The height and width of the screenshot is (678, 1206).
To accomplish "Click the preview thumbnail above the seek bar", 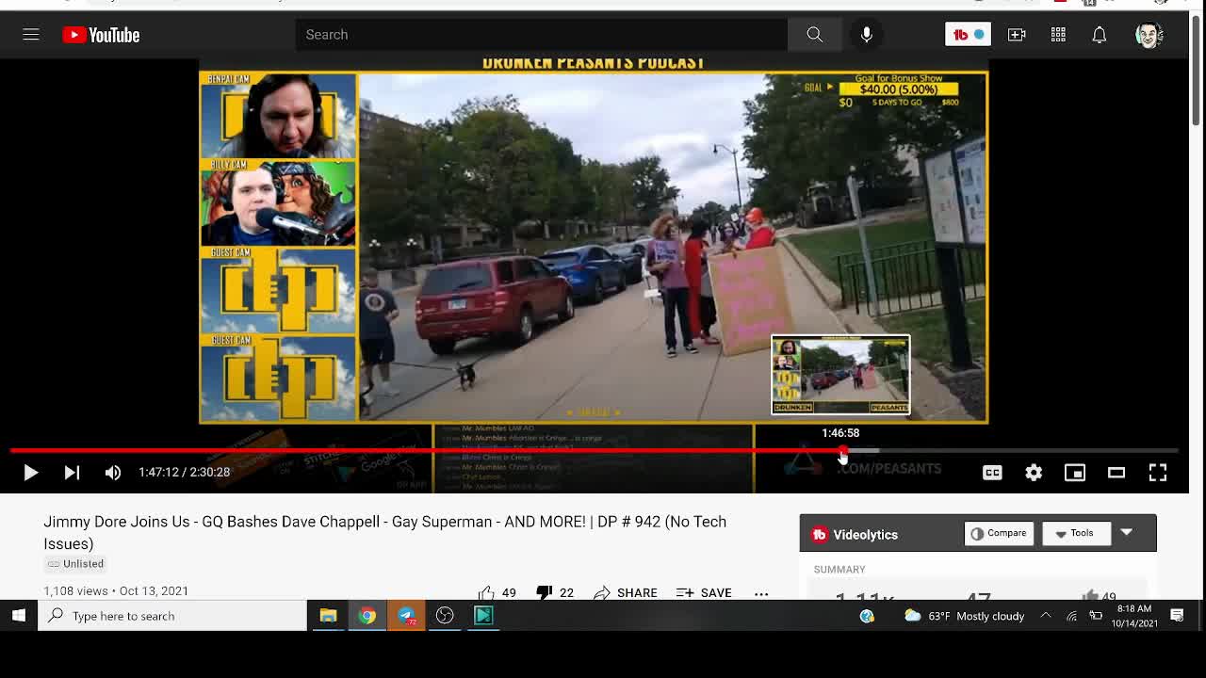I will pyautogui.click(x=840, y=375).
